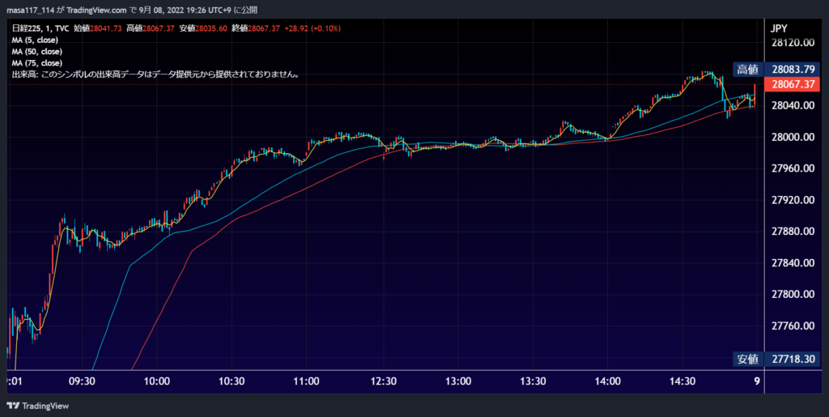Click the 13:30 time axis label
Screen dimensions: 829x417
click(533, 381)
